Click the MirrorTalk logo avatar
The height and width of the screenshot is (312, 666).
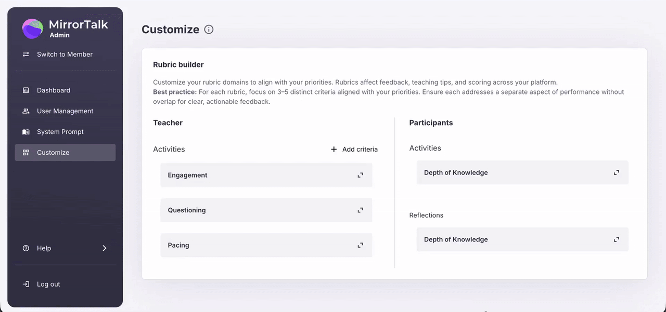point(32,29)
